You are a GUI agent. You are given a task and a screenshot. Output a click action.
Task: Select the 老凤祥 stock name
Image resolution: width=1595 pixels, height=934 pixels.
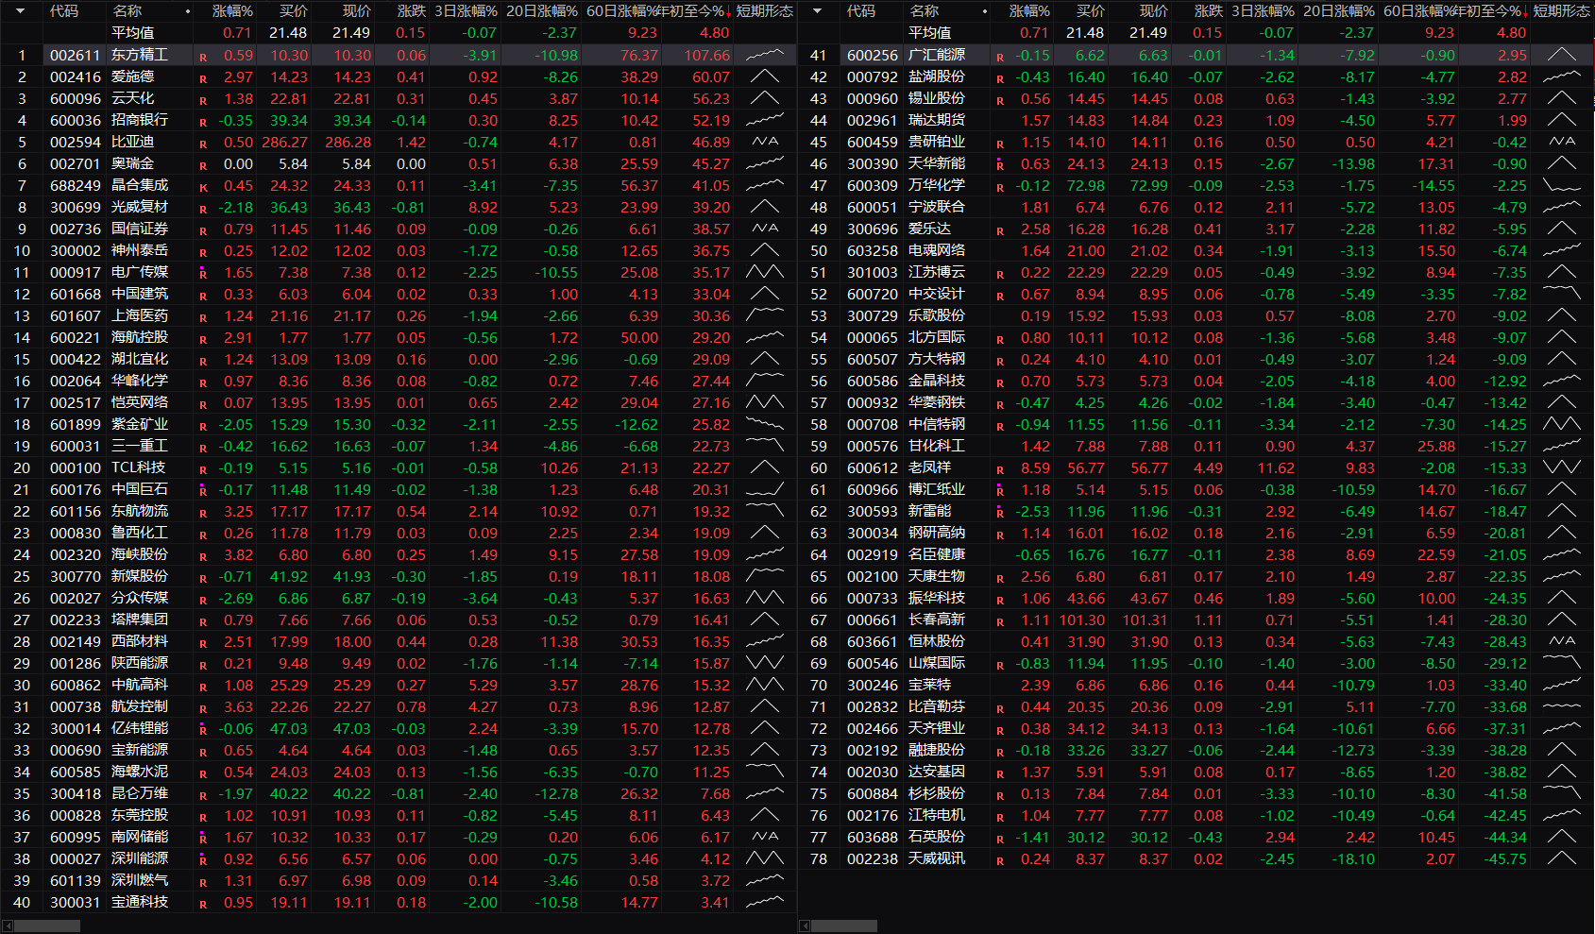click(x=930, y=468)
